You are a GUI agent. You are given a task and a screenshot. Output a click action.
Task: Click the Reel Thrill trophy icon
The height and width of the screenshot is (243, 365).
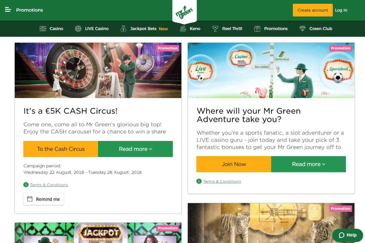pos(215,29)
